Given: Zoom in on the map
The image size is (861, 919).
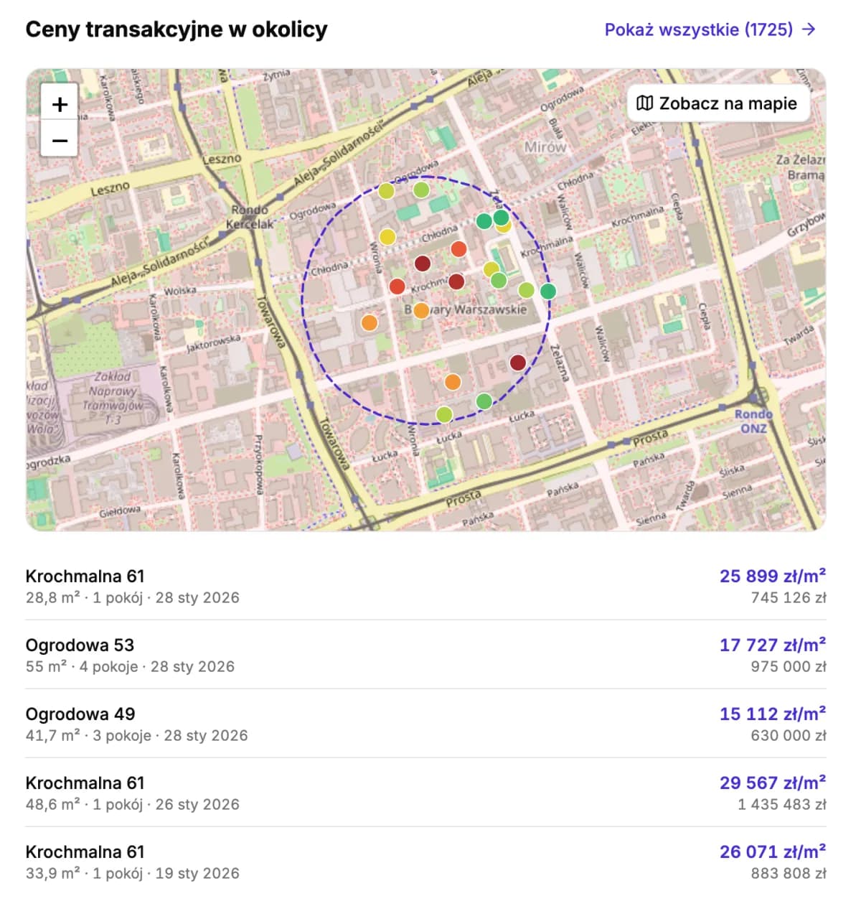Looking at the screenshot, I should [x=60, y=104].
